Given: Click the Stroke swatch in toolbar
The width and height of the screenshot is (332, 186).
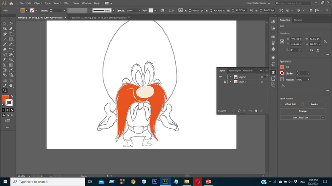Looking at the screenshot, I should point(9,103).
